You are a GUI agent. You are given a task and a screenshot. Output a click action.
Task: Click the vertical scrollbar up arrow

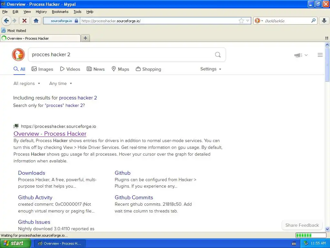tap(327, 45)
